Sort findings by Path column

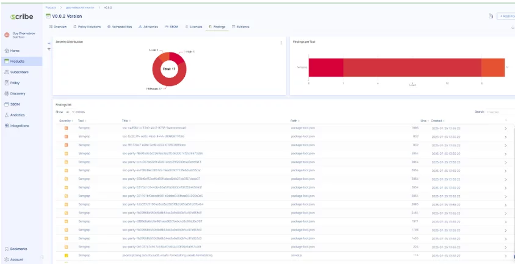click(x=295, y=121)
